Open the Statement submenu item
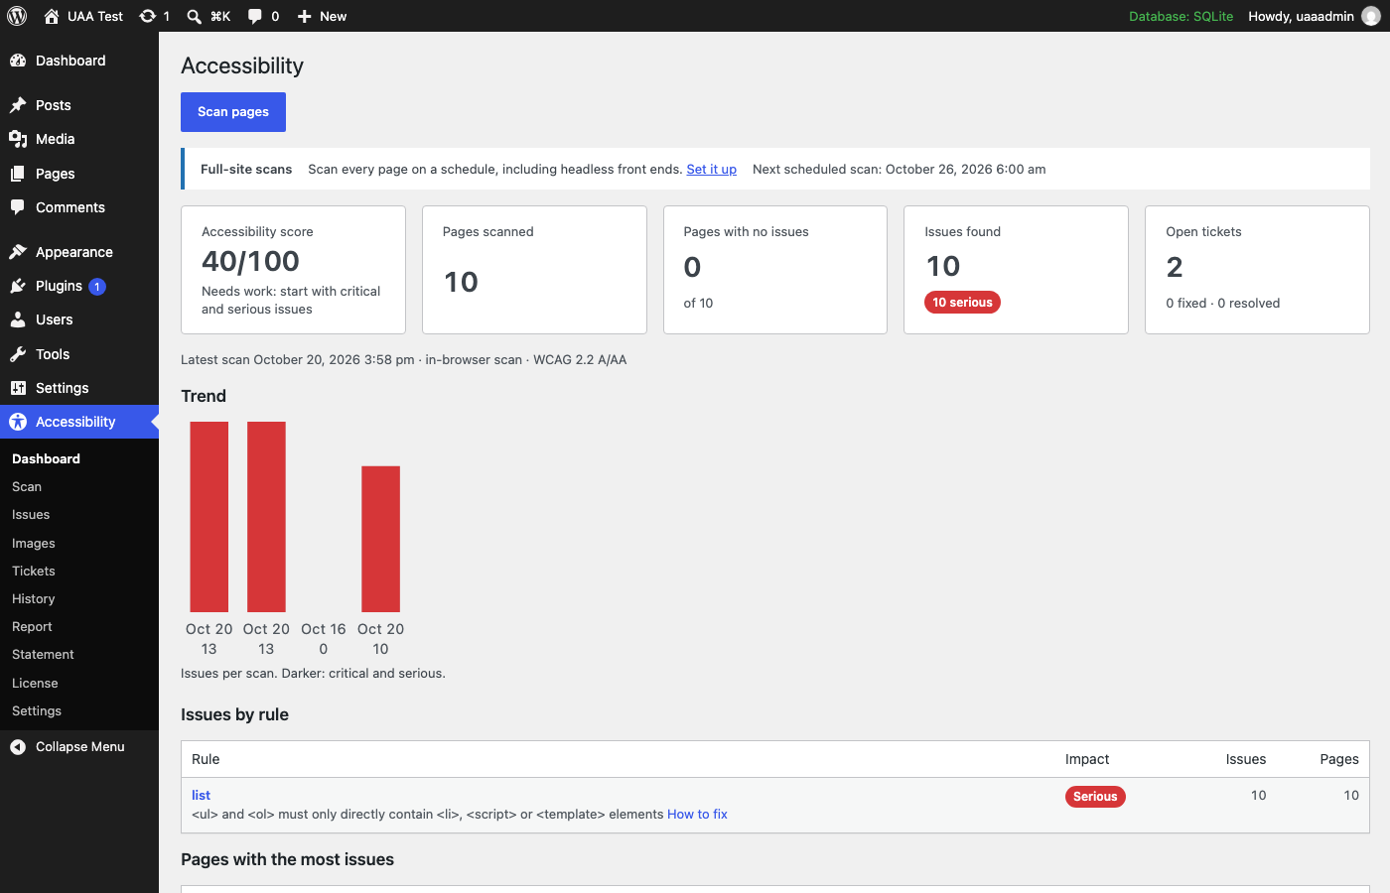This screenshot has height=893, width=1390. tap(43, 655)
